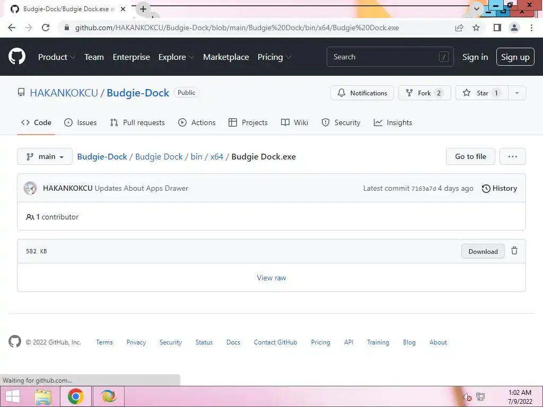Download the Budgie Dock.exe file
The image size is (543, 407).
[483, 251]
